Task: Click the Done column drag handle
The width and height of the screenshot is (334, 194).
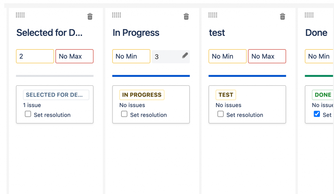Action: (309, 15)
